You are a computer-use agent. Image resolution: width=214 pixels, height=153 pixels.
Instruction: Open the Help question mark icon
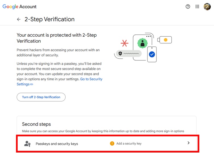[188, 7]
